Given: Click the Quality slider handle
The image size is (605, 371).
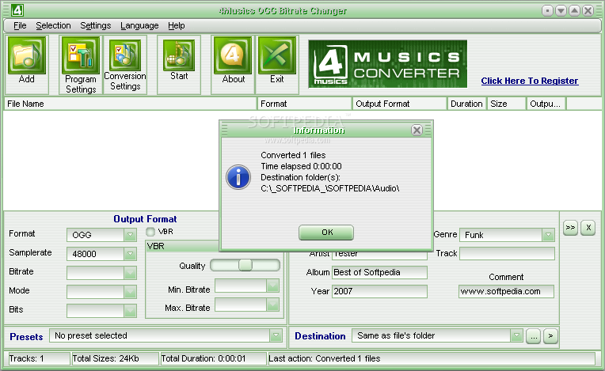Looking at the screenshot, I should pyautogui.click(x=245, y=265).
